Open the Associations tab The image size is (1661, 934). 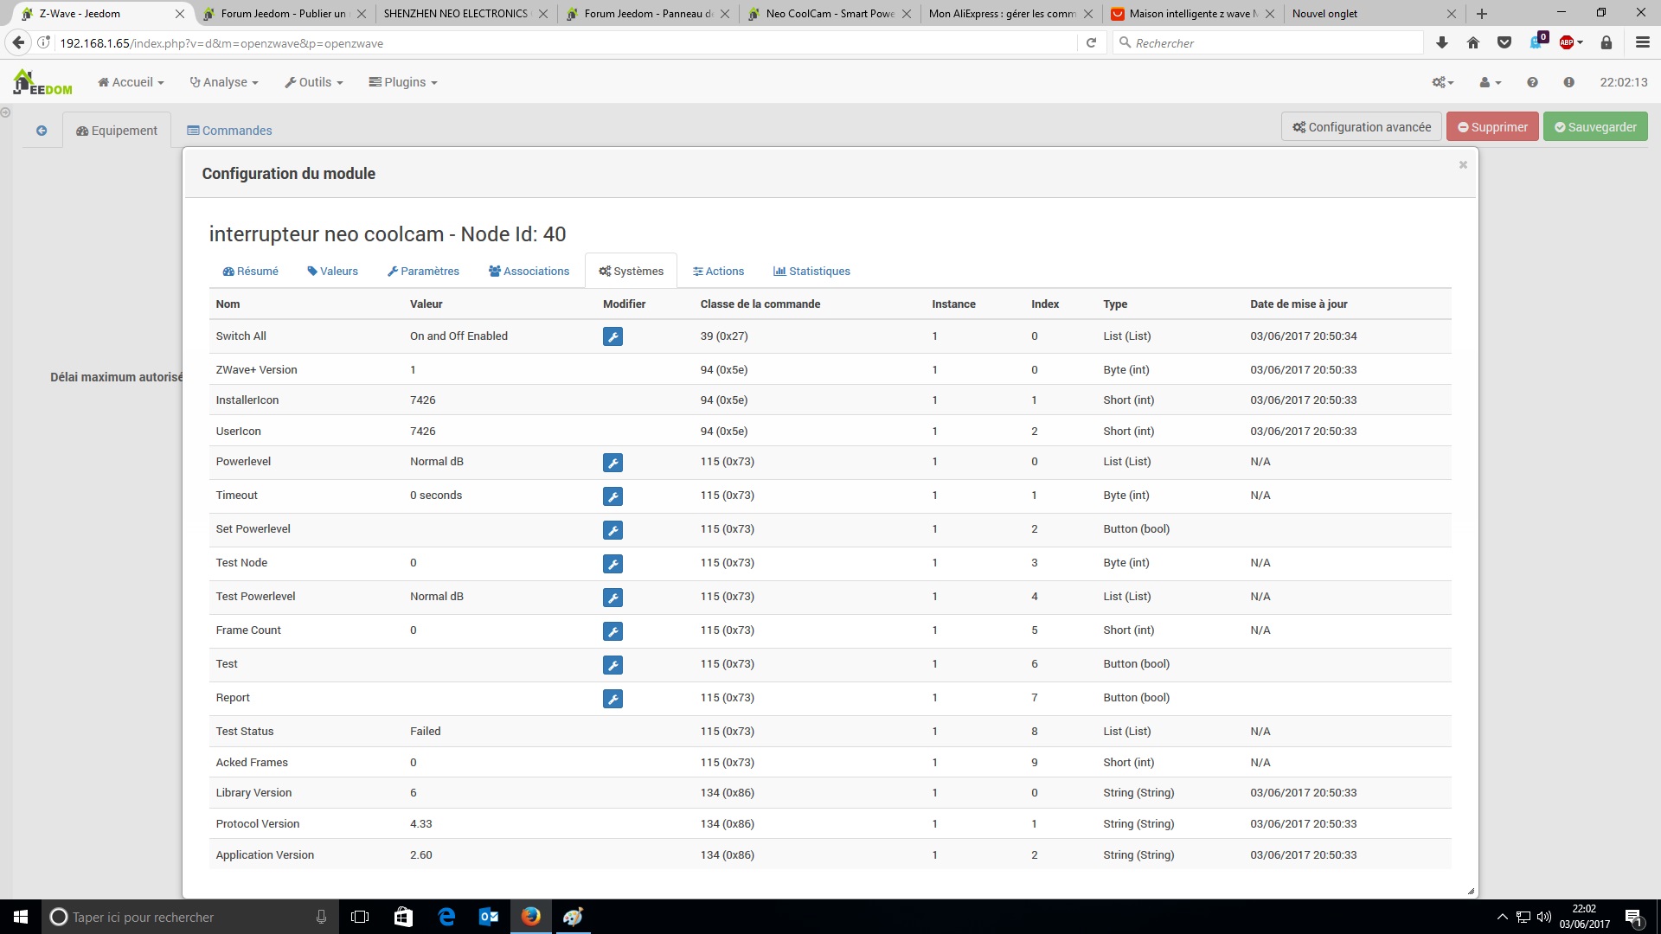pyautogui.click(x=529, y=271)
